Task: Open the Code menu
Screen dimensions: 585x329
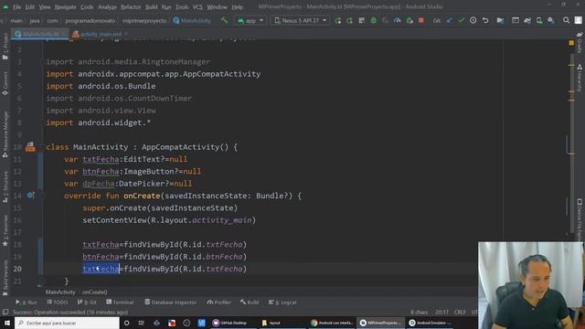Action: pyautogui.click(x=87, y=6)
